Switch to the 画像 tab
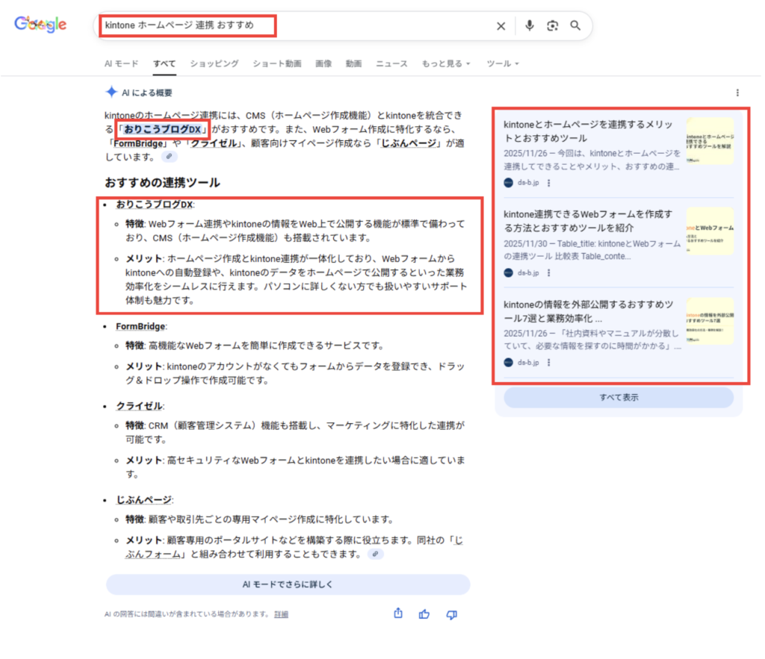 [x=323, y=64]
